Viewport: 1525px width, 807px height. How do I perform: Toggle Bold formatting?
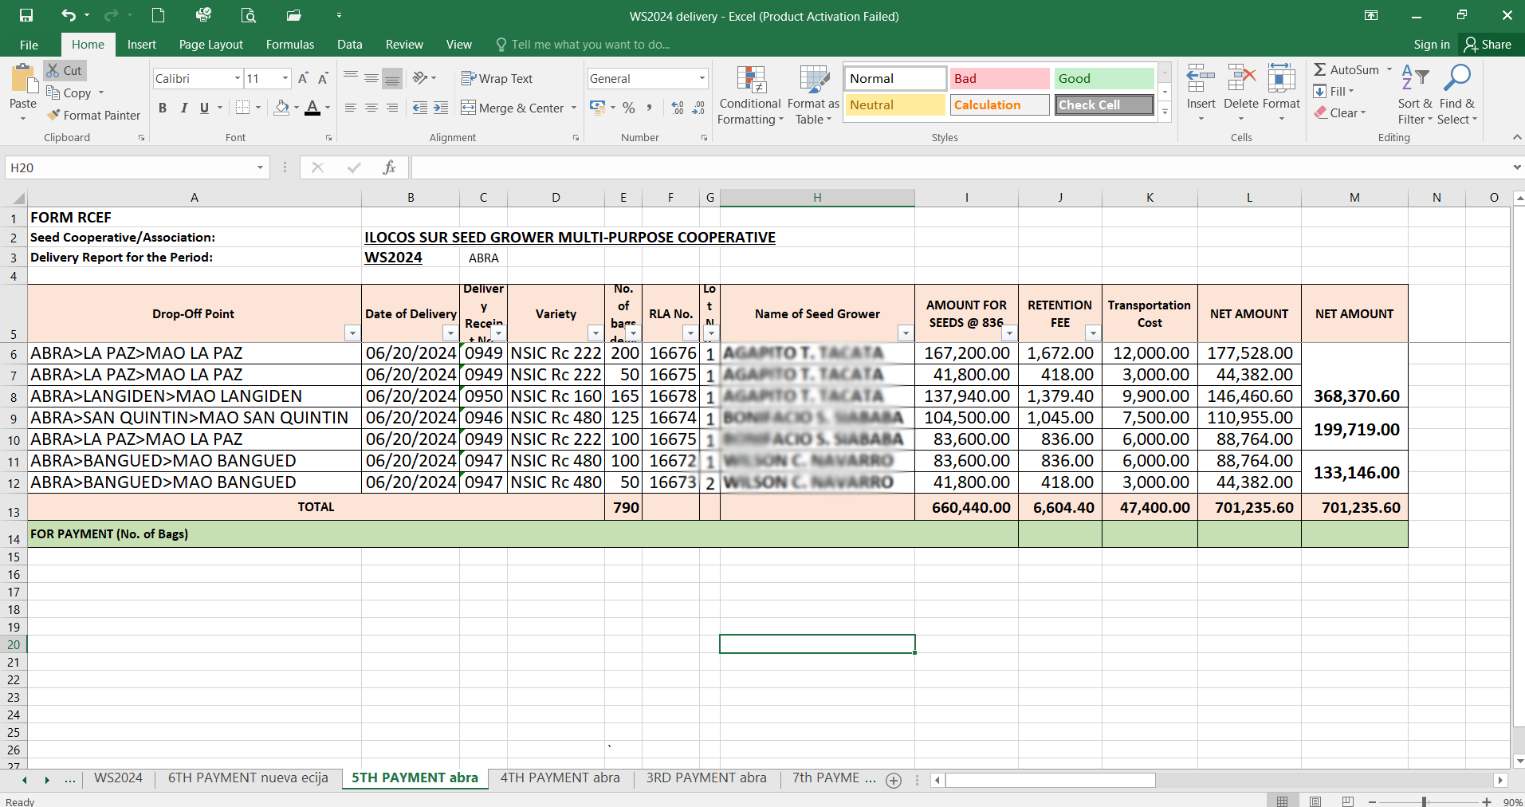click(x=163, y=108)
